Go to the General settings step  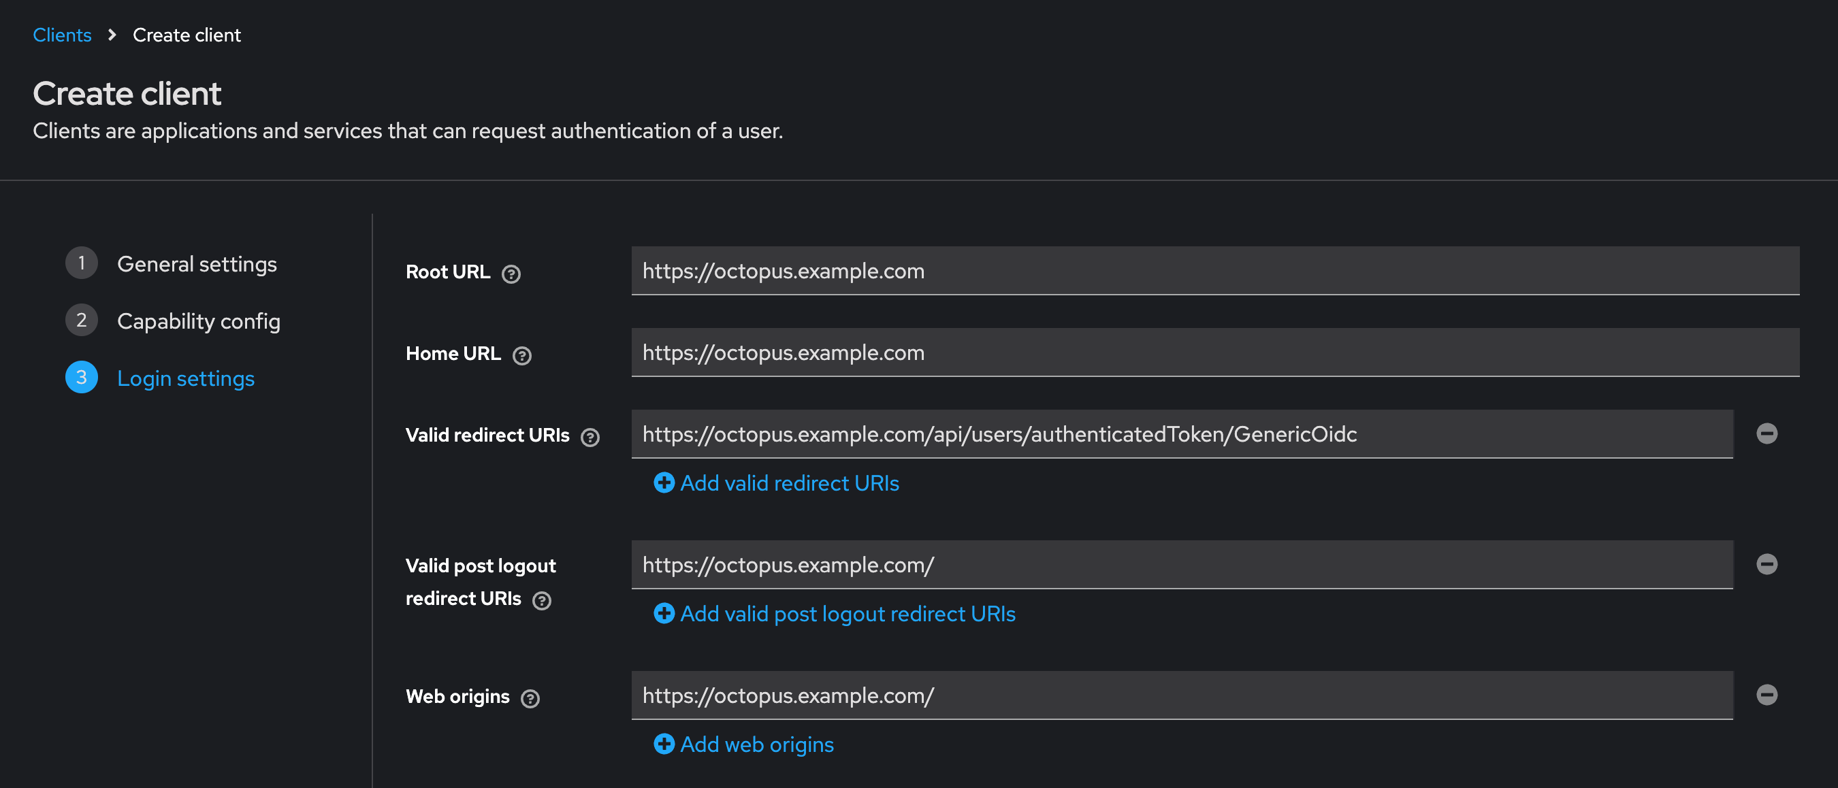point(197,264)
